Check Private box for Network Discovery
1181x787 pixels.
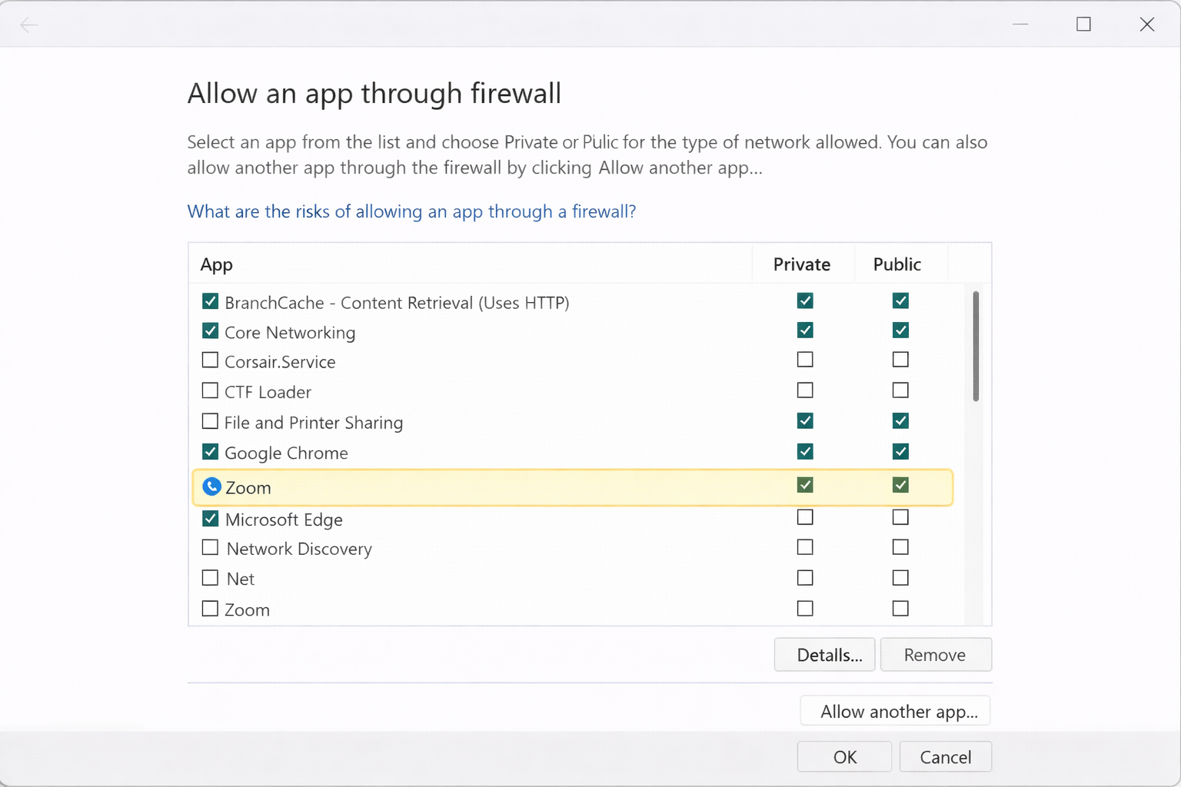click(x=805, y=547)
